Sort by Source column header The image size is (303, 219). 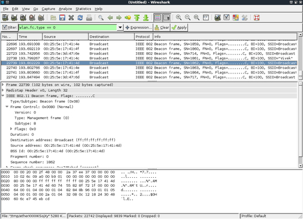[x=65, y=36]
